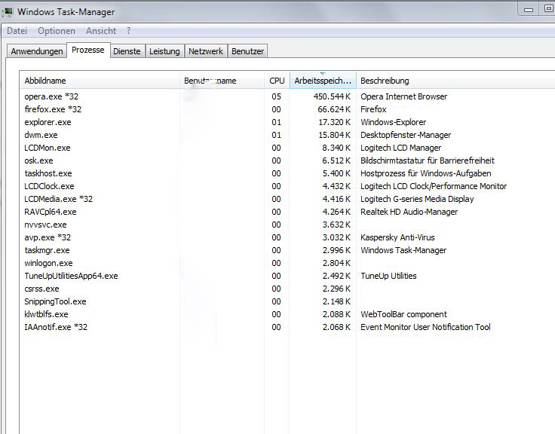Sort by the Beschreibung column header
The width and height of the screenshot is (555, 434).
455,81
